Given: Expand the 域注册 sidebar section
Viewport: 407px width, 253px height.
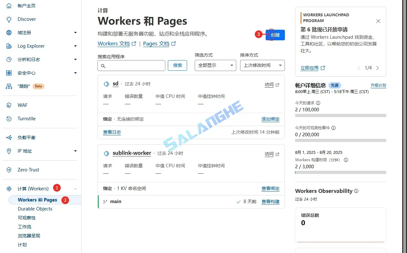Looking at the screenshot, I should coord(75,32).
